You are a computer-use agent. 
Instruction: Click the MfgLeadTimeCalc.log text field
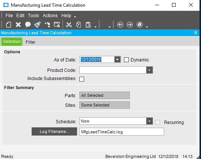click(122, 132)
